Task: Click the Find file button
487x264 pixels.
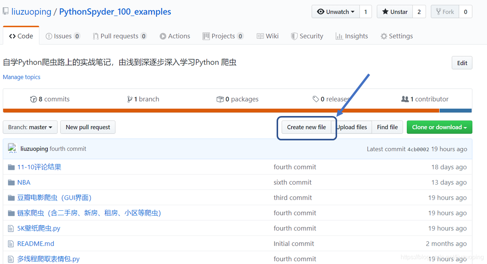Action: point(387,127)
